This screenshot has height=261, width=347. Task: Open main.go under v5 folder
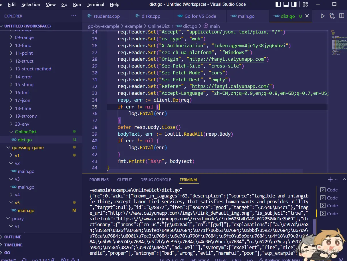[x=41, y=211]
